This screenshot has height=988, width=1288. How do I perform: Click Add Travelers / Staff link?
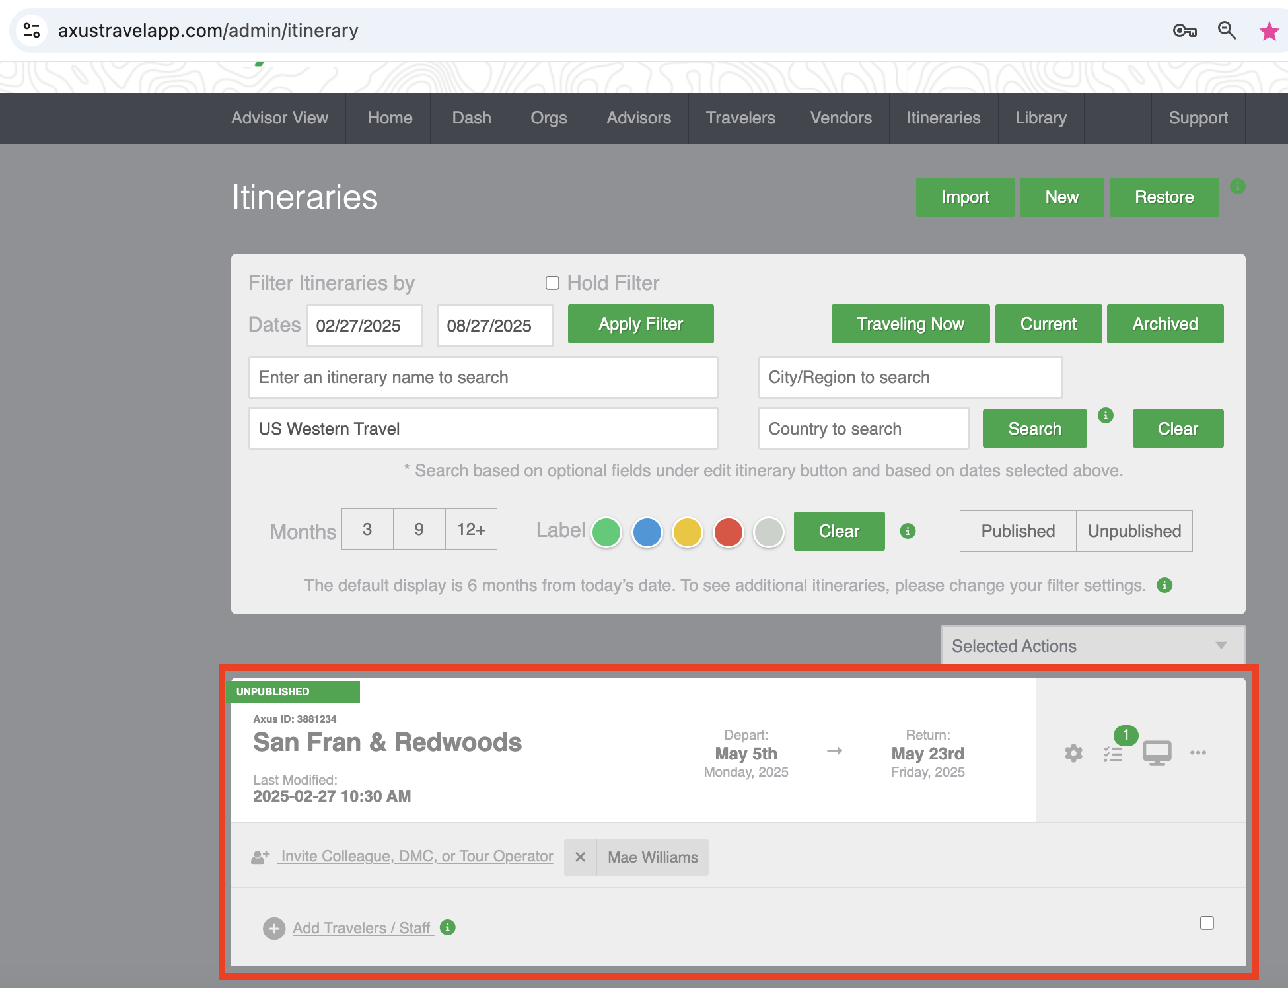tap(362, 928)
